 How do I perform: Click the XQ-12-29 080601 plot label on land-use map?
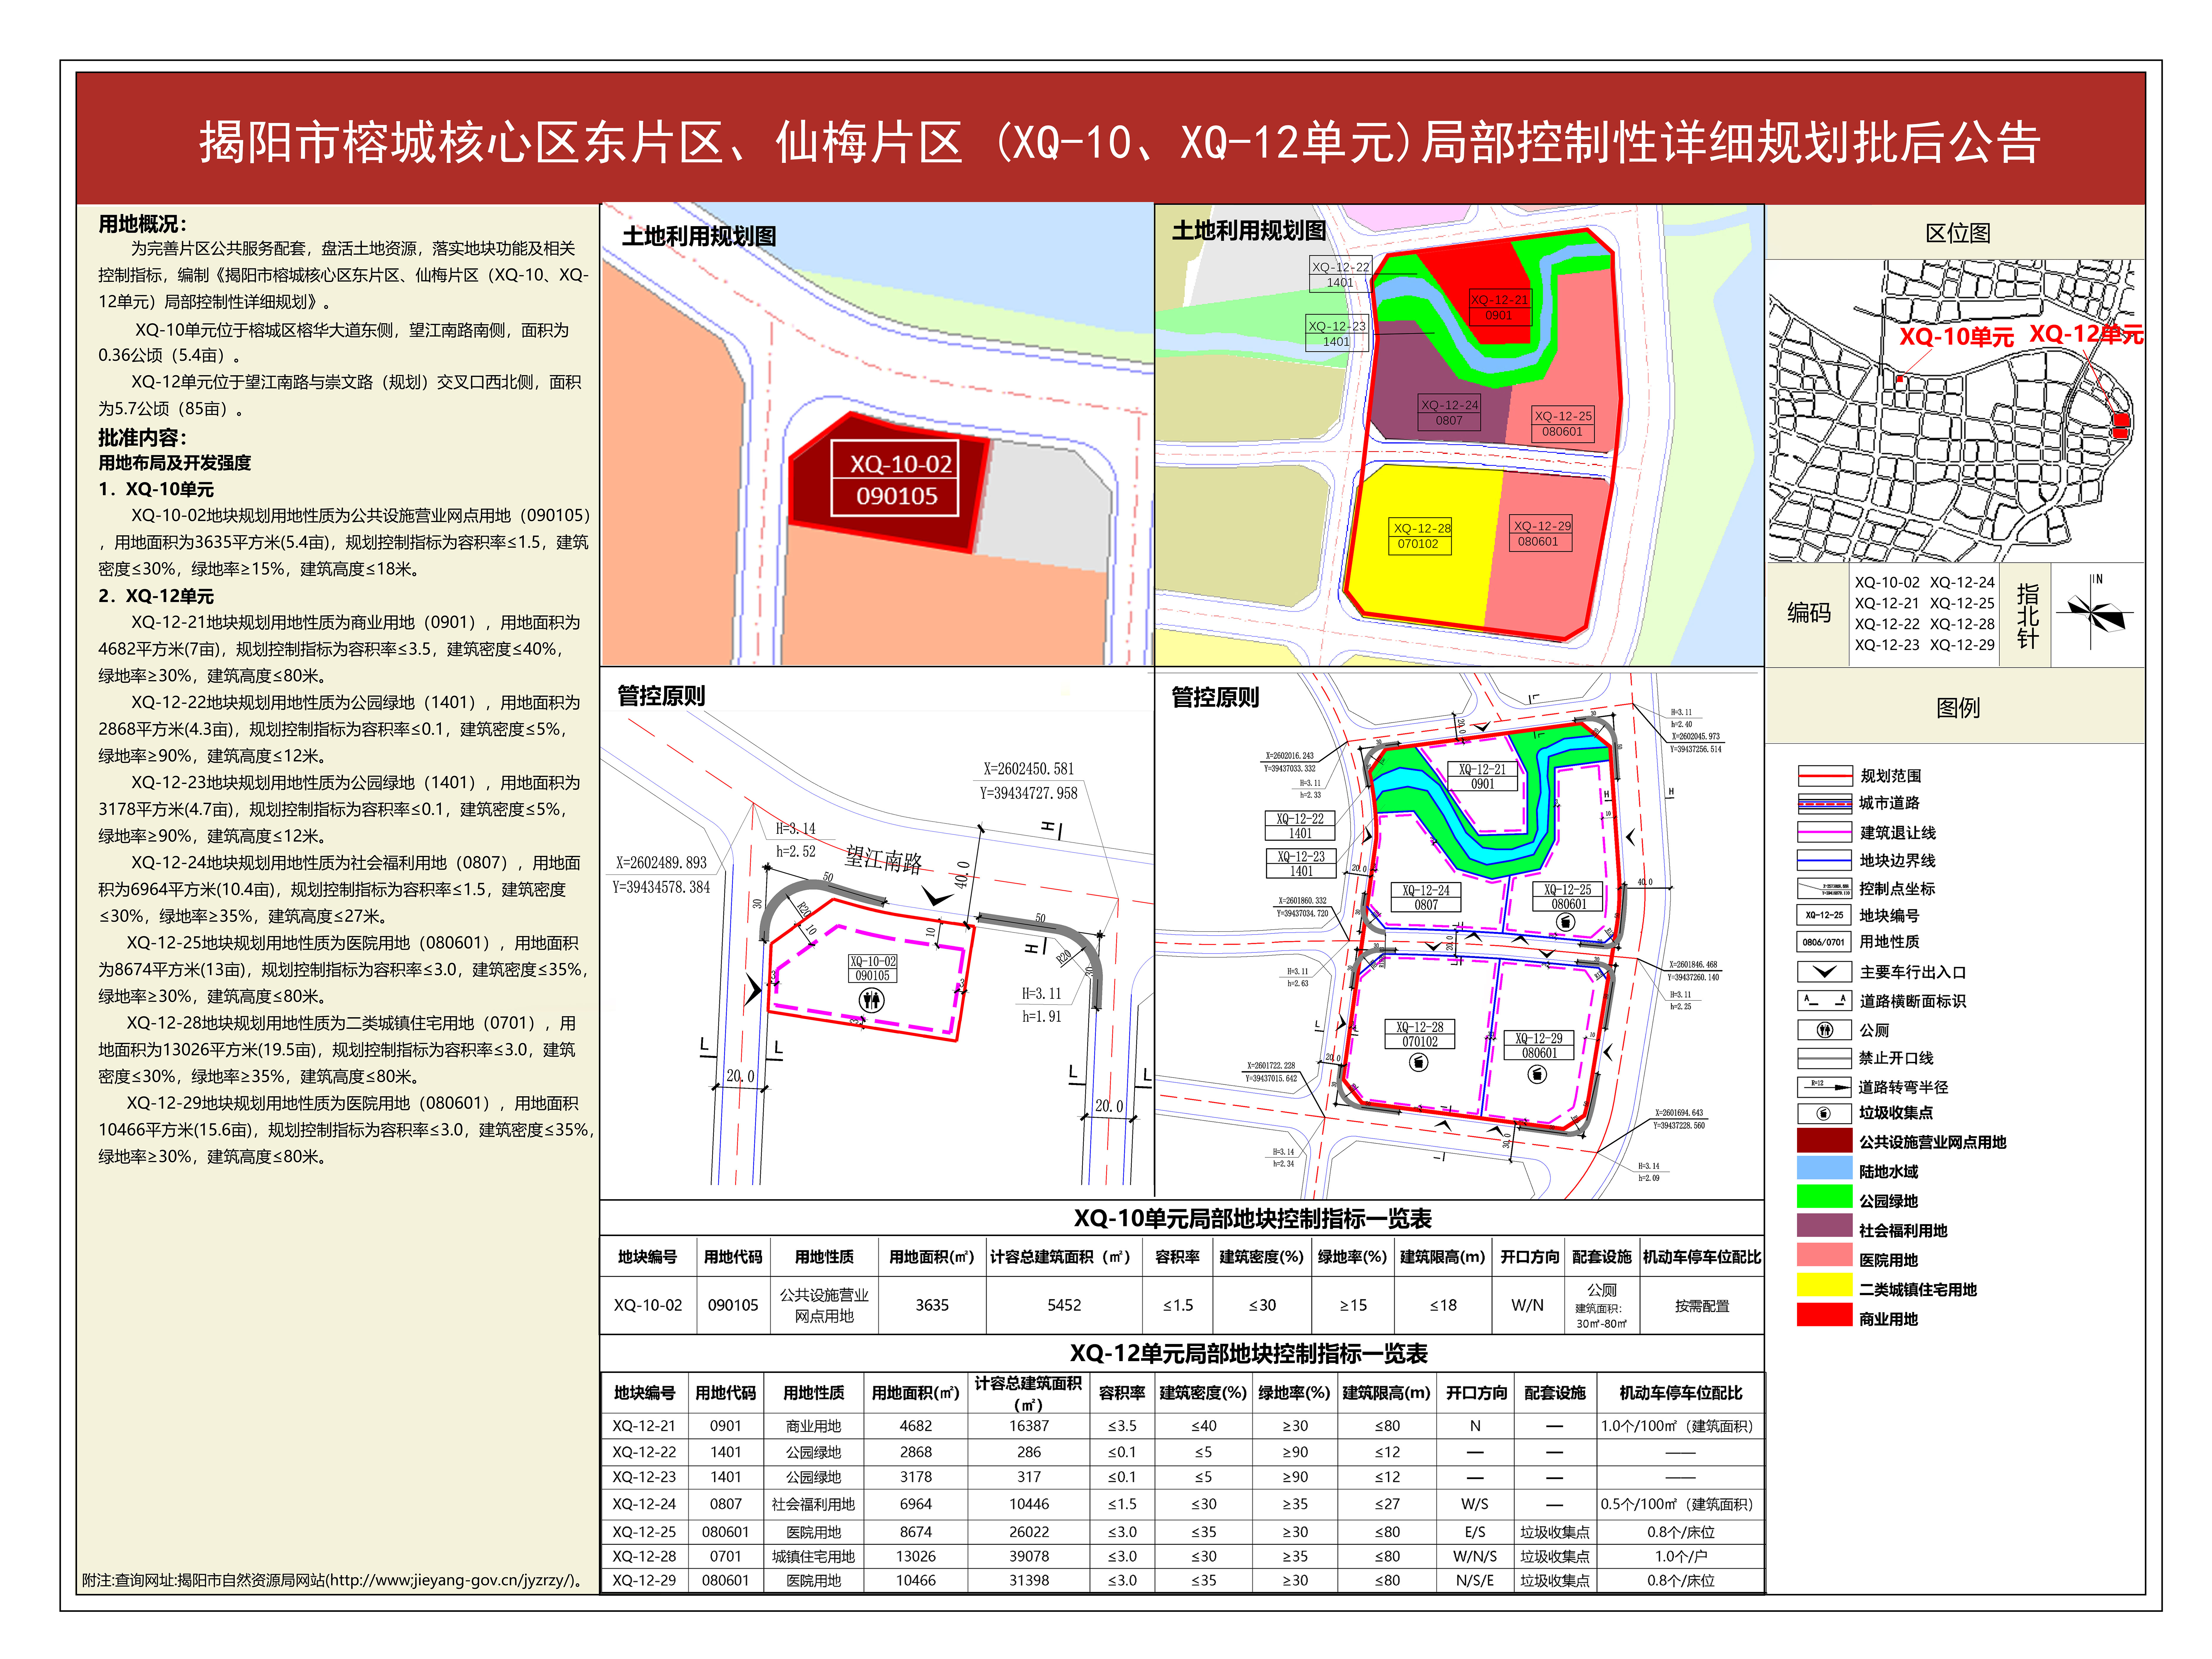[x=1541, y=533]
